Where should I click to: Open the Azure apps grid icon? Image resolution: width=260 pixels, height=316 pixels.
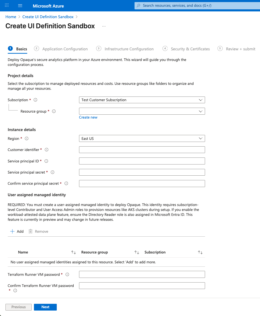7,5
